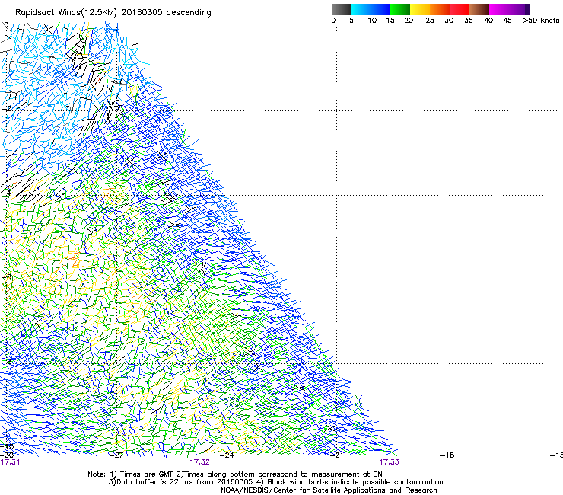Click the '40' legend scale label
The height and width of the screenshot is (495, 563).
click(x=488, y=21)
